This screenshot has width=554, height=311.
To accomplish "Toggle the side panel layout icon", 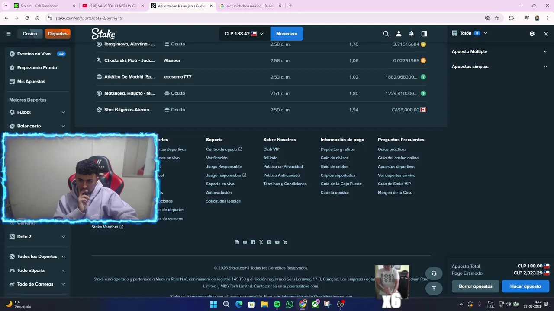I will pyautogui.click(x=424, y=34).
